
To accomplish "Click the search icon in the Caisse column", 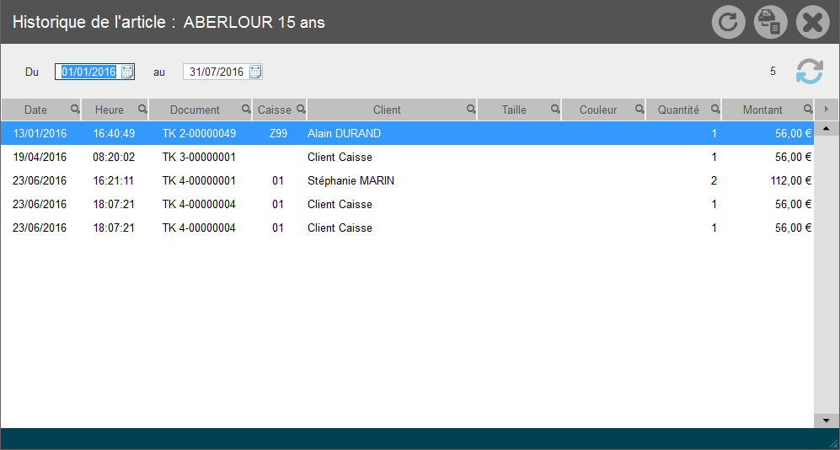I will click(301, 110).
